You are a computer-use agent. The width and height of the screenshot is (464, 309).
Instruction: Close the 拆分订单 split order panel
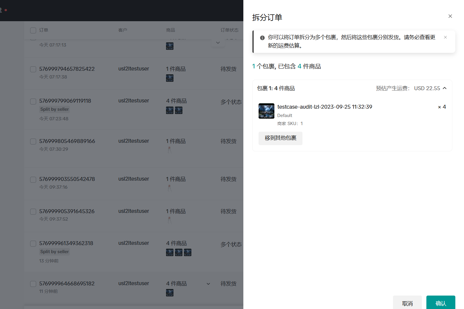pyautogui.click(x=450, y=16)
